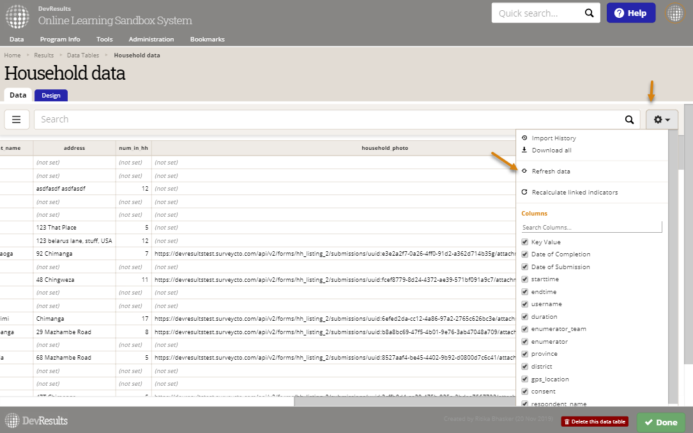Screen dimensions: 693x433
Task: Toggle the duration column checkbox
Action: click(525, 316)
